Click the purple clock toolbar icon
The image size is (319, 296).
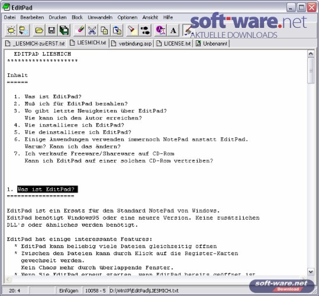160,31
